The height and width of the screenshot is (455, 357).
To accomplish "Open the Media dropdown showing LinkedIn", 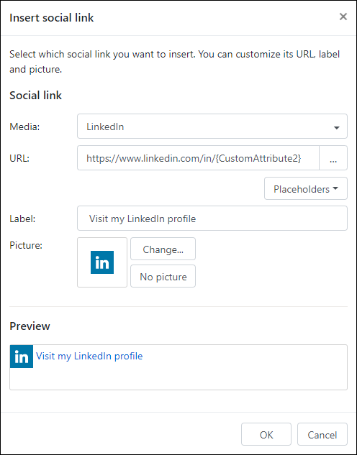I will [x=212, y=127].
